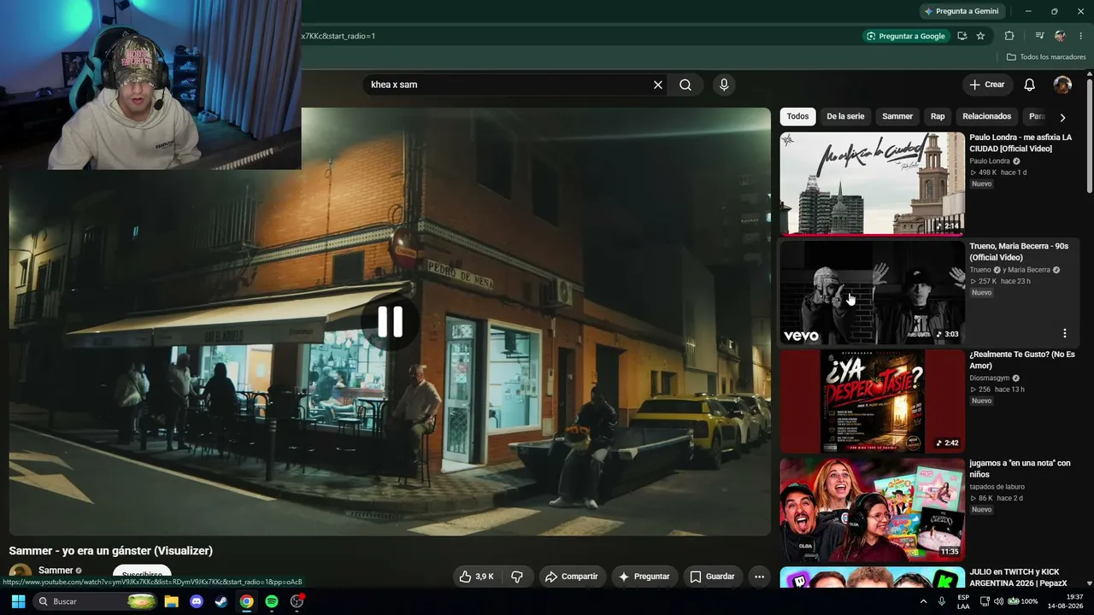The width and height of the screenshot is (1094, 615).
Task: Open the YouTube account avatar menu
Action: [1062, 85]
